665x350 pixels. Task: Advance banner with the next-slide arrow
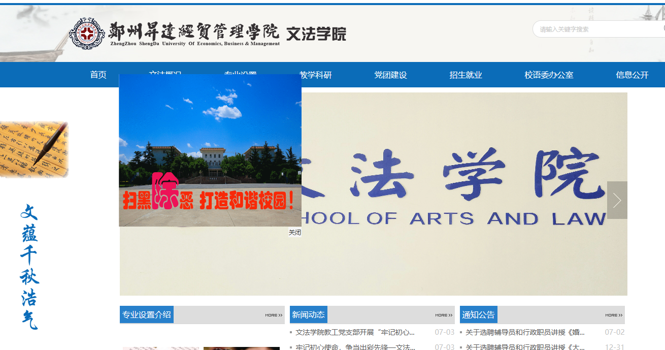point(617,200)
